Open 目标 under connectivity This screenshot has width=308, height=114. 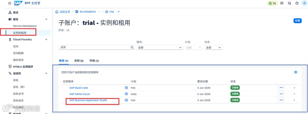tap(16, 80)
